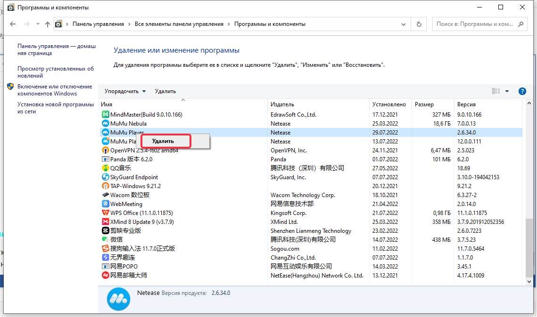Click the 无界趣连 program icon
Screen dimensions: 537x317
point(106,257)
